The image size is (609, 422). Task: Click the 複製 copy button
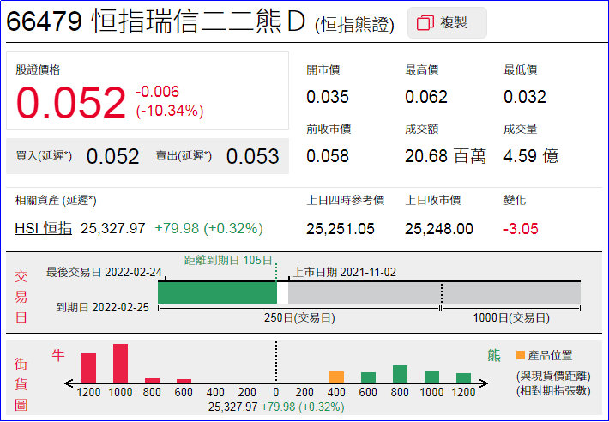447,23
